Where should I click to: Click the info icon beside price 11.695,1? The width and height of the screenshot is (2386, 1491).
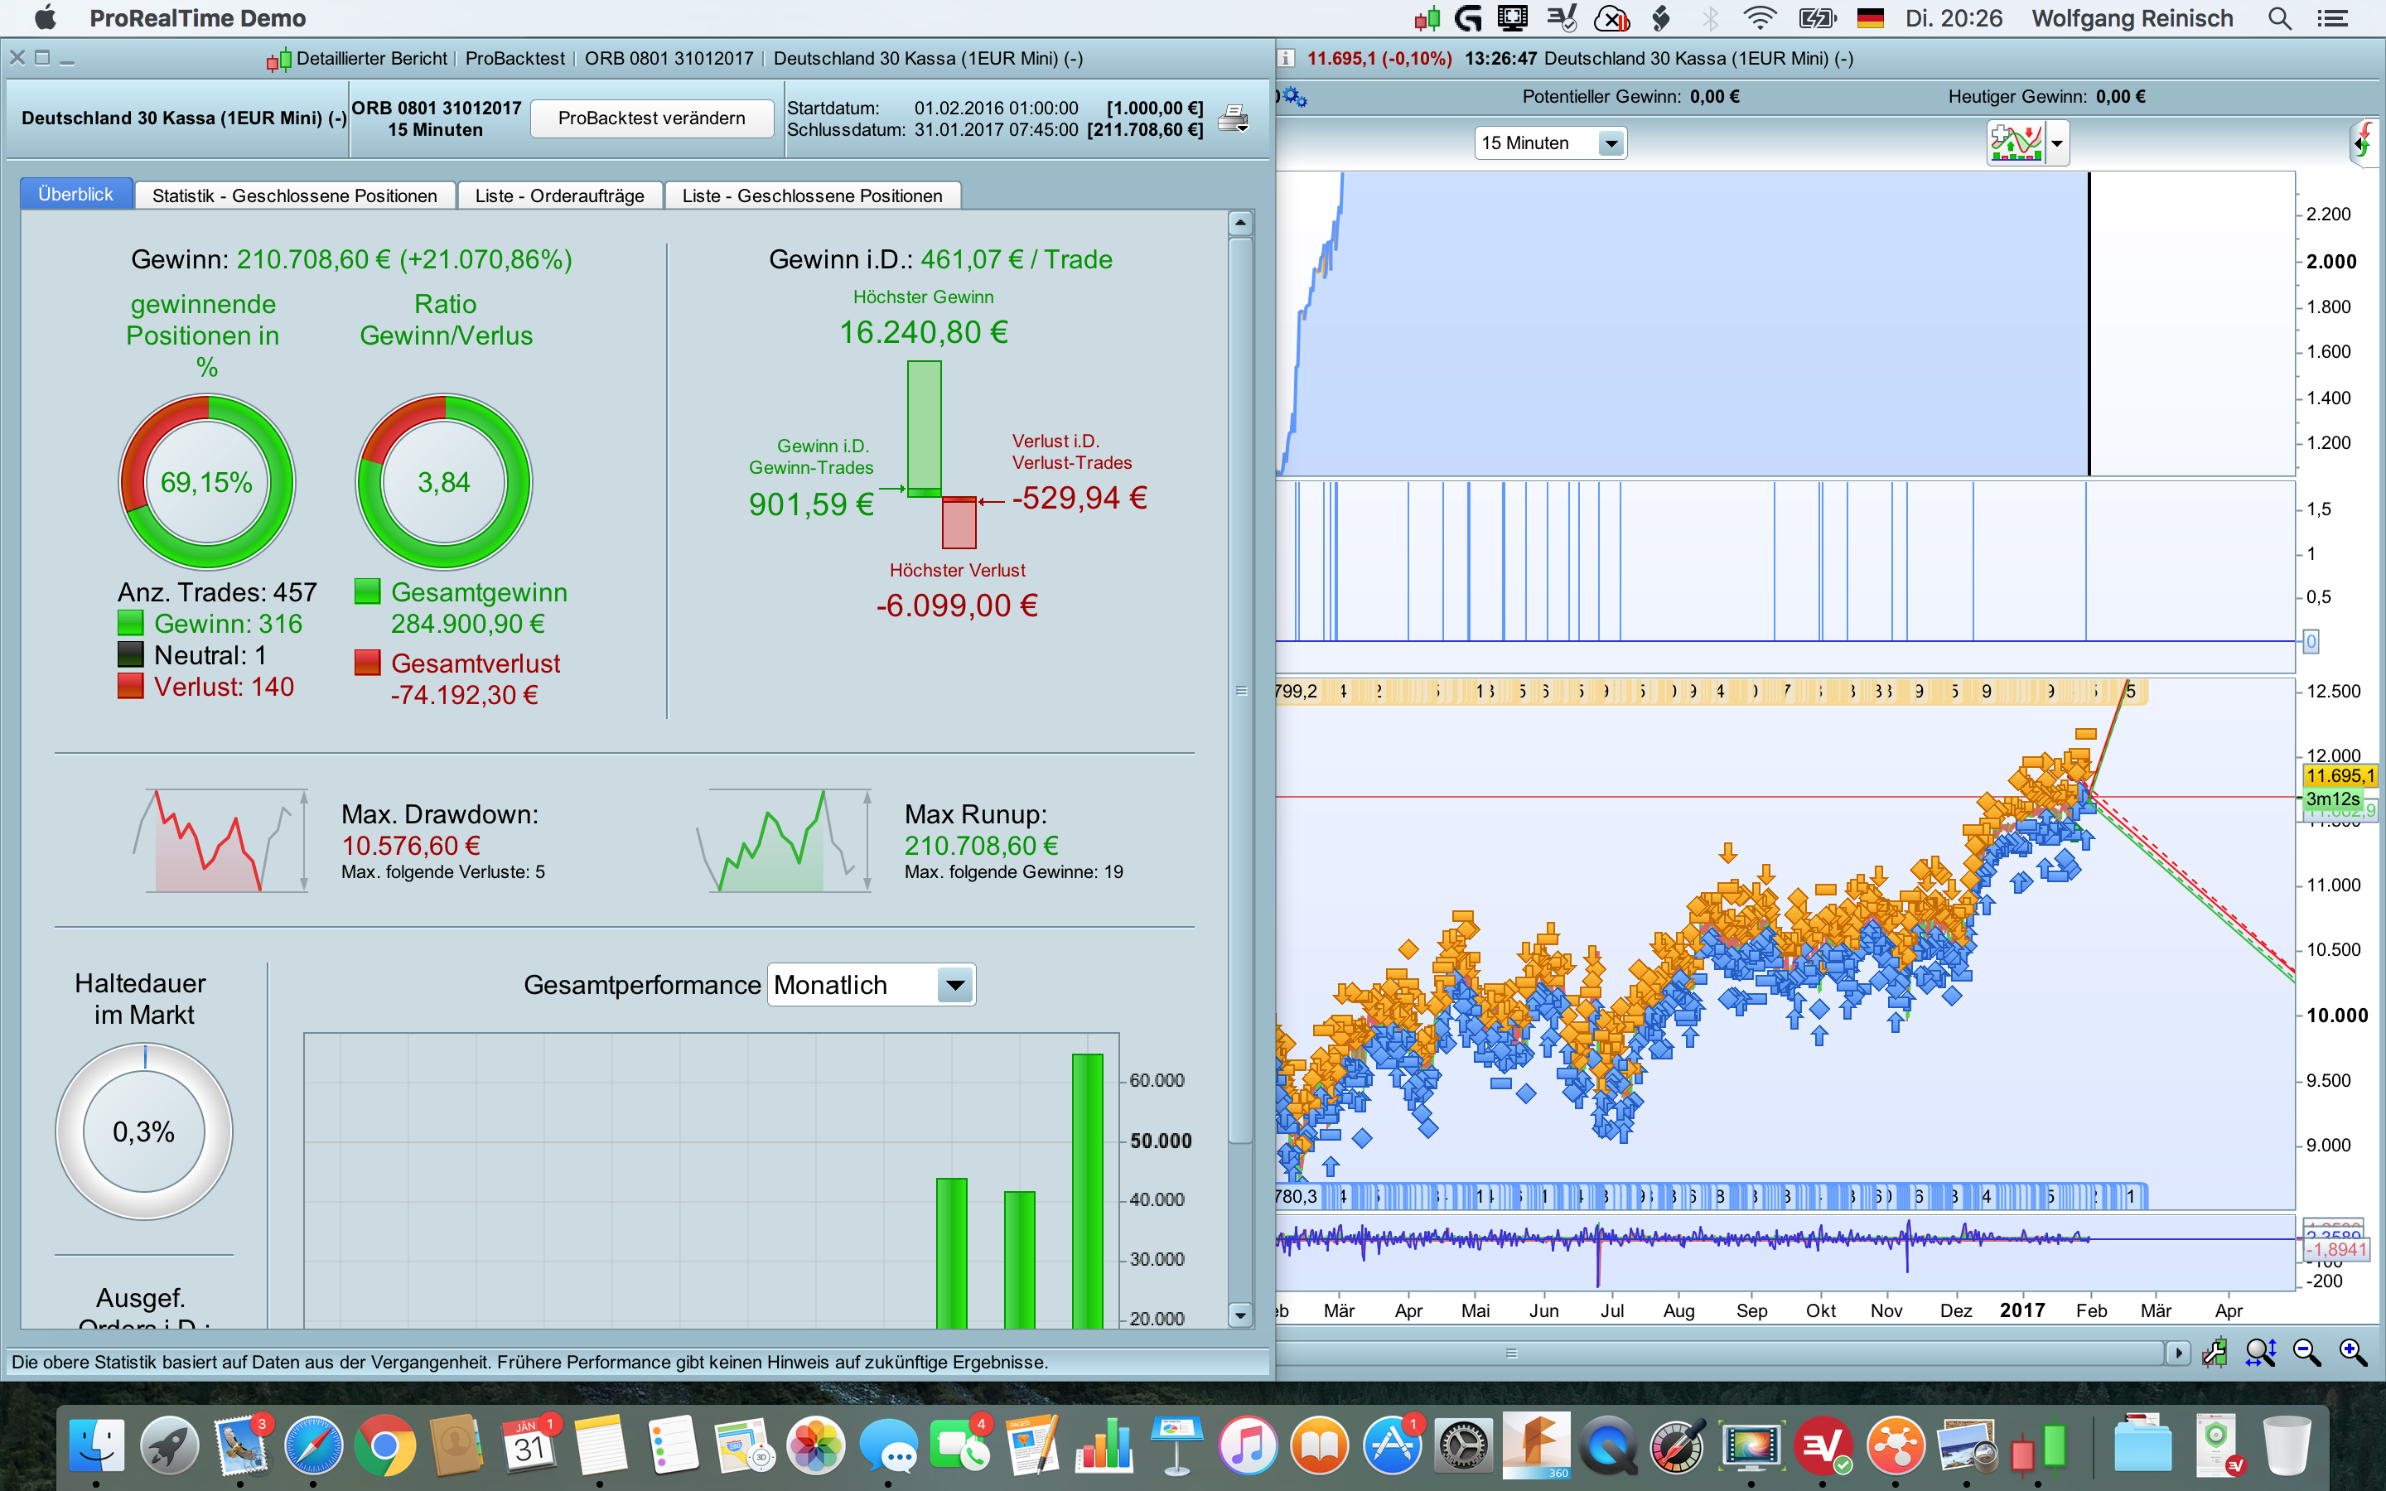[1286, 58]
